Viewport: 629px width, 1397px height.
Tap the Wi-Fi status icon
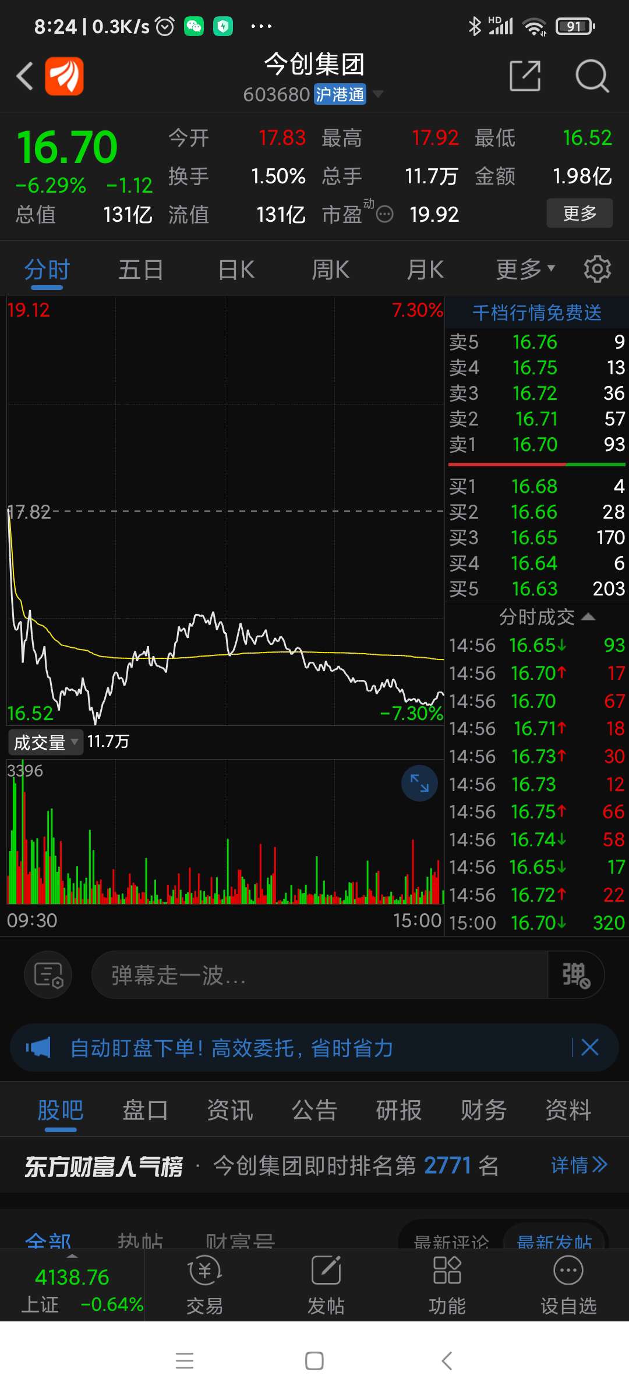534,26
